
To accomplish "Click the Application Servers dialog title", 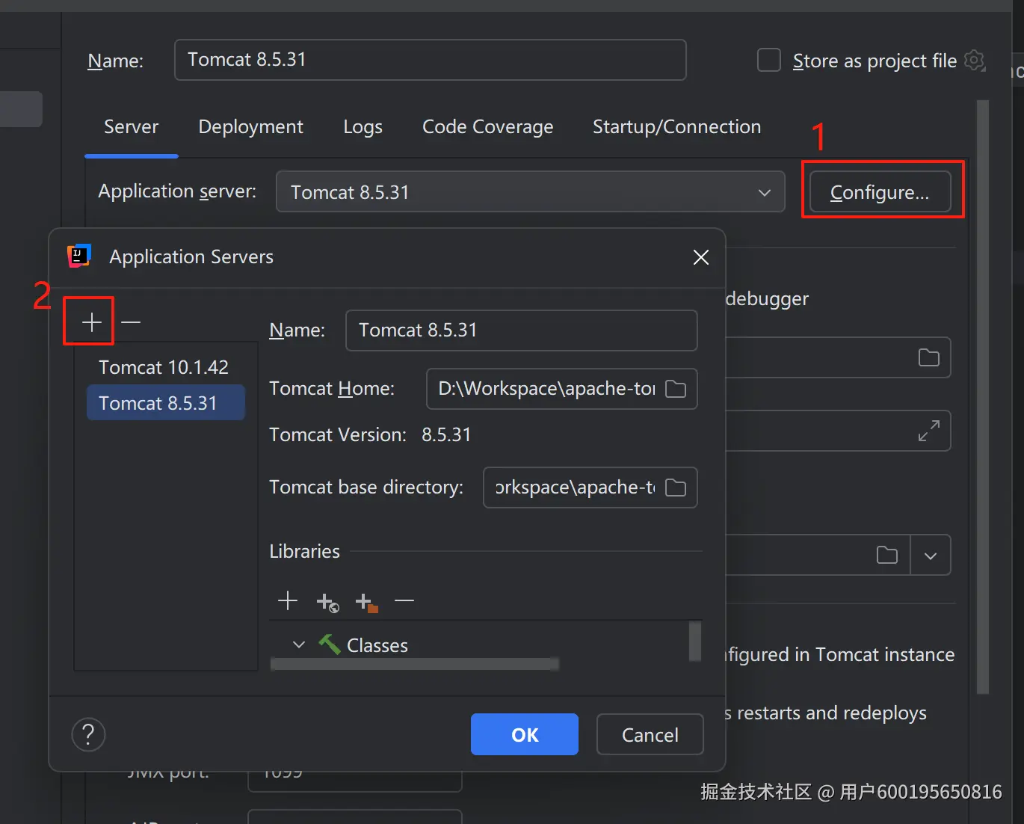I will [191, 256].
